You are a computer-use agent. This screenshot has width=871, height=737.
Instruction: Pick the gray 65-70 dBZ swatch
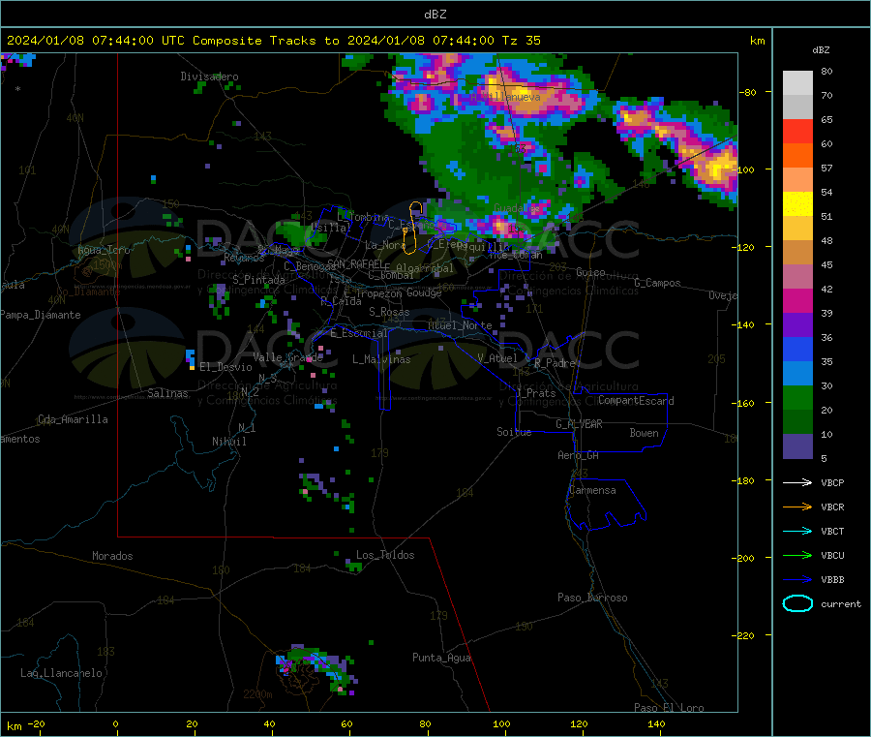point(797,107)
